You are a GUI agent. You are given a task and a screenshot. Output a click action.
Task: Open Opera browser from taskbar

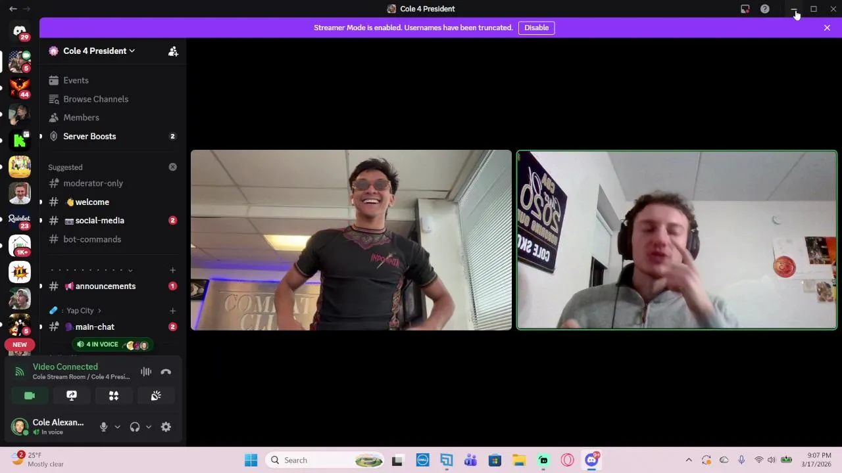pyautogui.click(x=568, y=461)
